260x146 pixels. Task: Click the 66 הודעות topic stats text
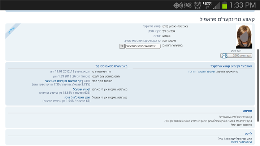click(66, 101)
